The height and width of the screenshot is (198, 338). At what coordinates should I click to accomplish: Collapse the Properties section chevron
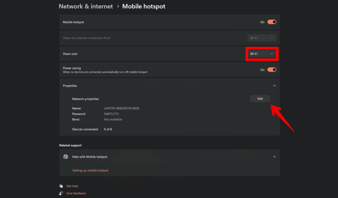(274, 86)
